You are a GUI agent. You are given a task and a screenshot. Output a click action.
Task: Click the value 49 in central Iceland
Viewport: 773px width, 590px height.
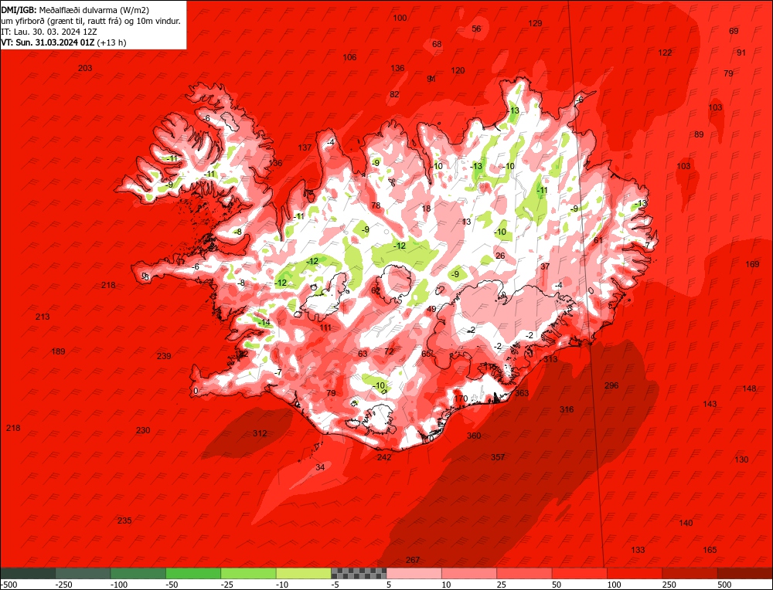click(x=431, y=309)
